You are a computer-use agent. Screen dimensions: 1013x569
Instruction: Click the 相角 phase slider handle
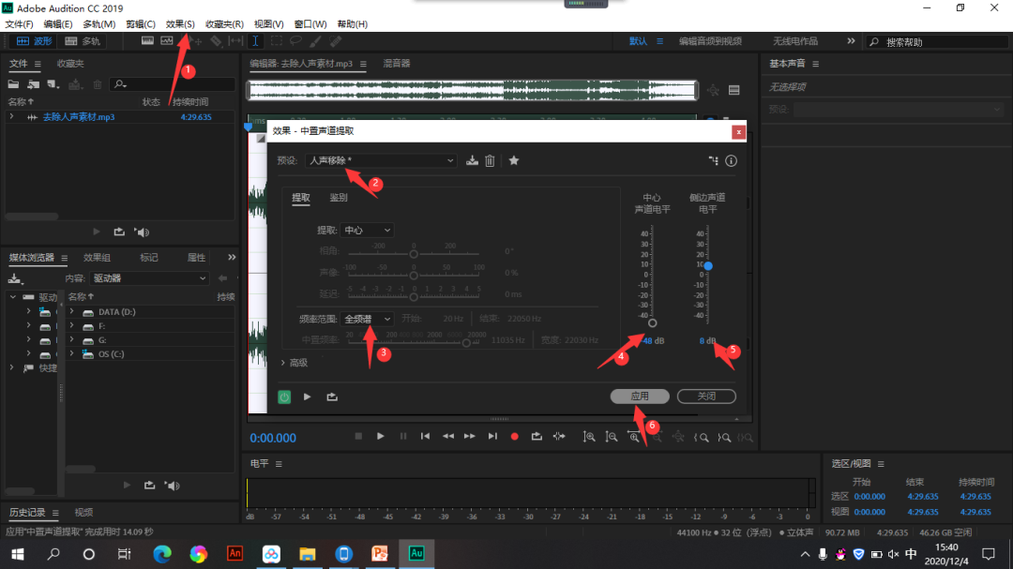point(414,254)
